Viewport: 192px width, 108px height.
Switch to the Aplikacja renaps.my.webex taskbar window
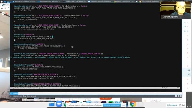150,1
